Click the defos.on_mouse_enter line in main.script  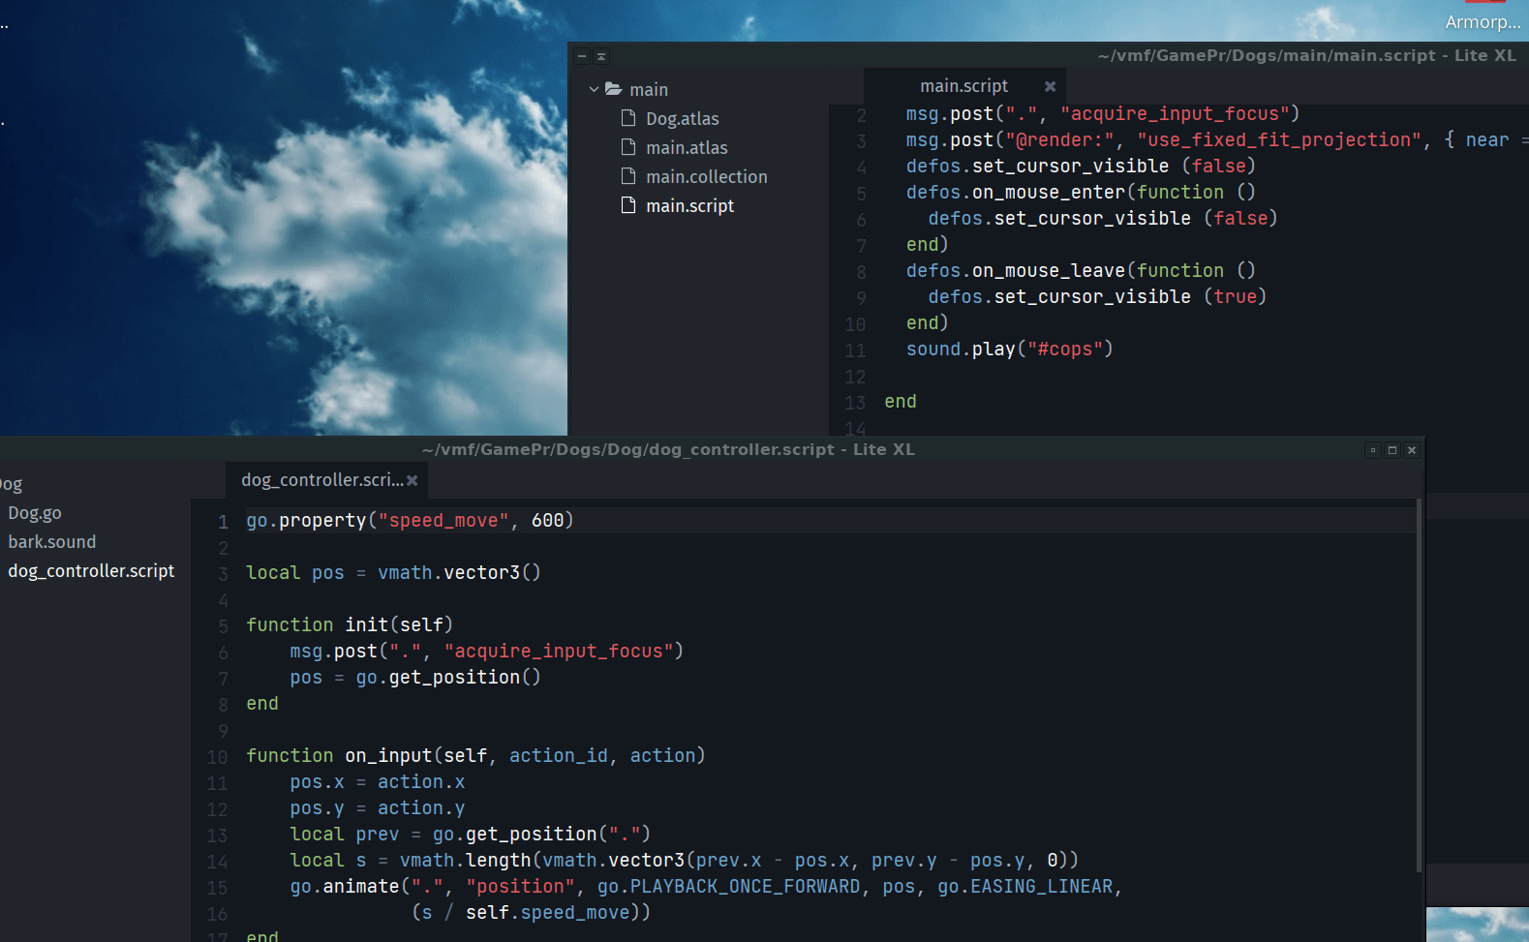click(x=1081, y=193)
